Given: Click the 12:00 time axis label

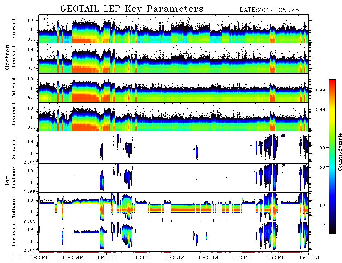Looking at the screenshot, I should (x=174, y=258).
